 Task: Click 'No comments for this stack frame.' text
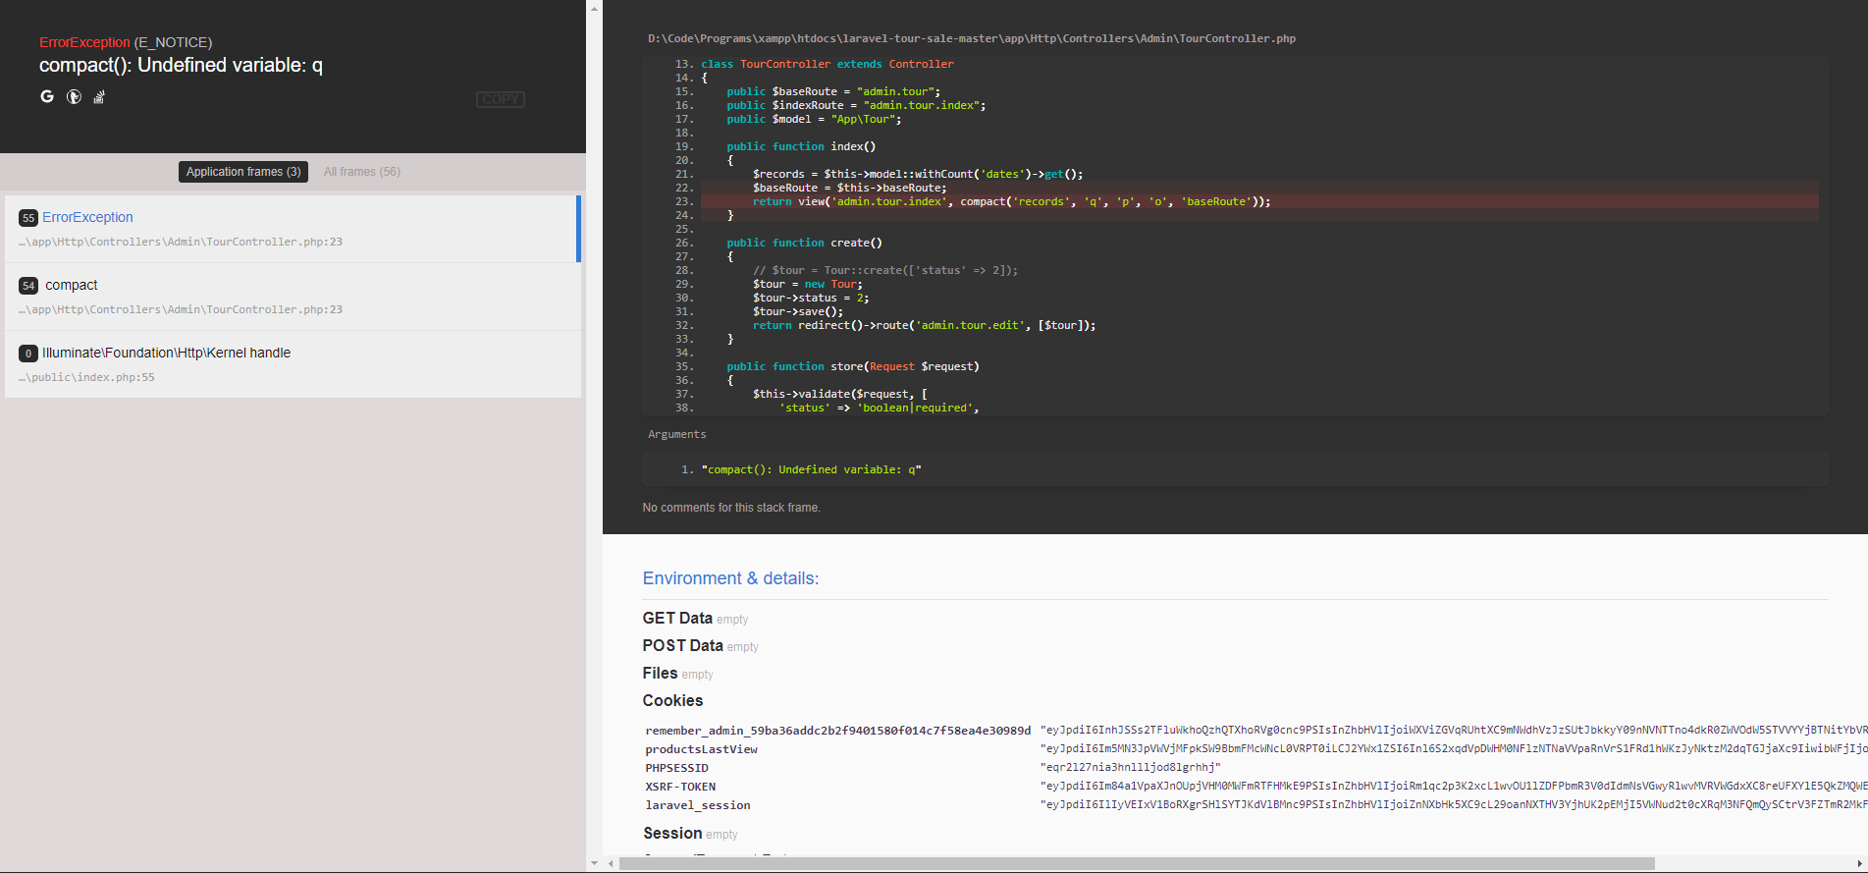point(731,508)
